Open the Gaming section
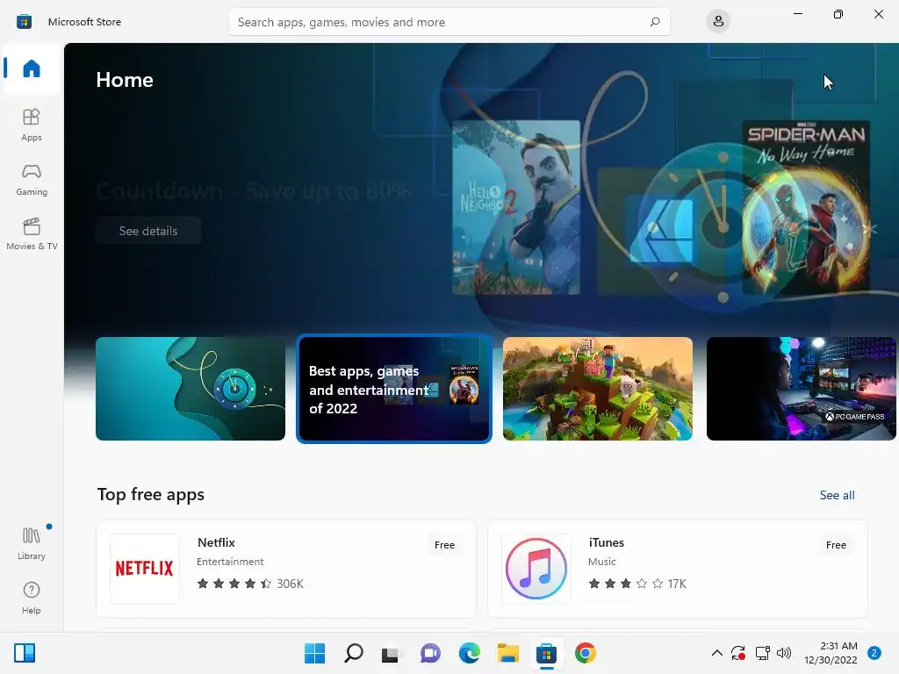The image size is (899, 674). point(32,179)
